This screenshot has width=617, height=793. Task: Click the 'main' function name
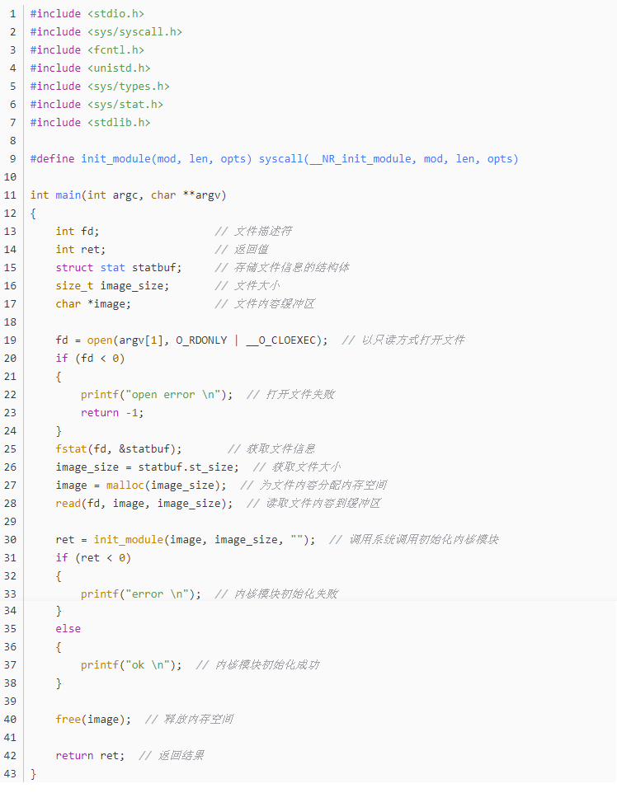68,195
